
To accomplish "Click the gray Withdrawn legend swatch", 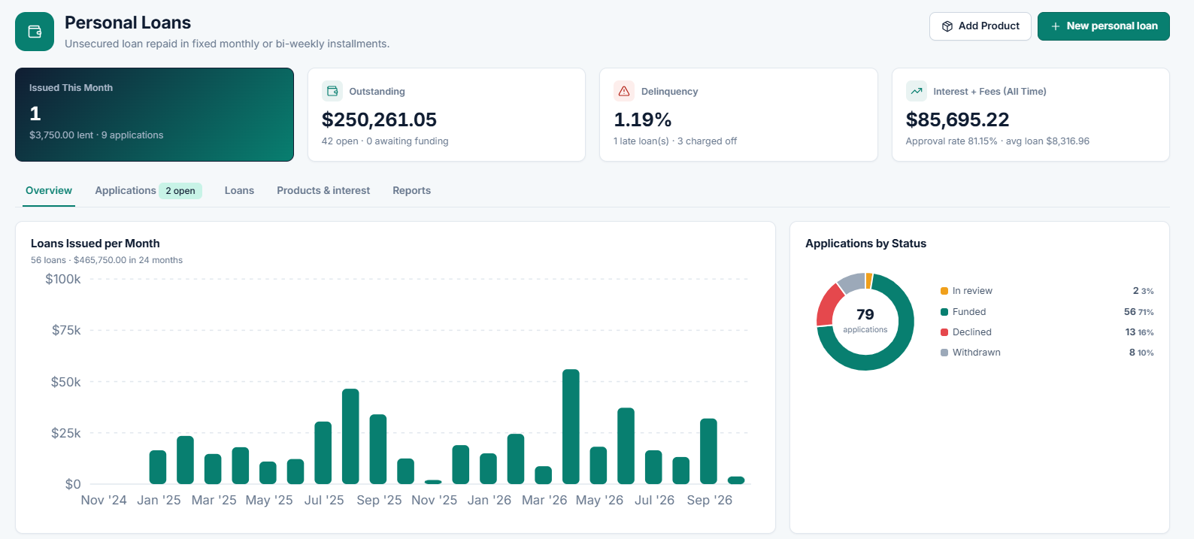I will 944,353.
